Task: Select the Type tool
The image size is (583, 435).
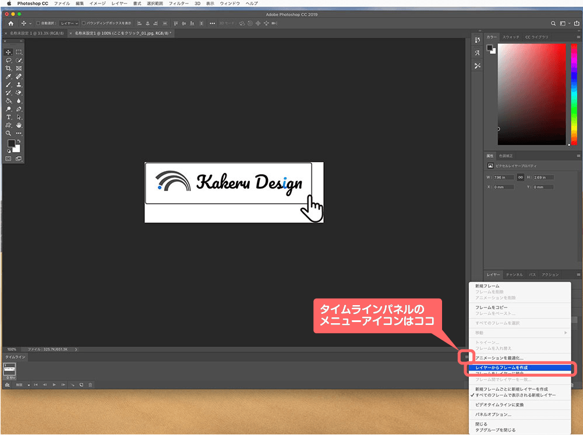Action: tap(8, 117)
